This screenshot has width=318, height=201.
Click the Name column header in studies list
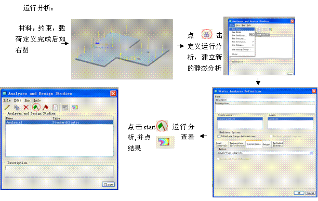[x=9, y=118]
